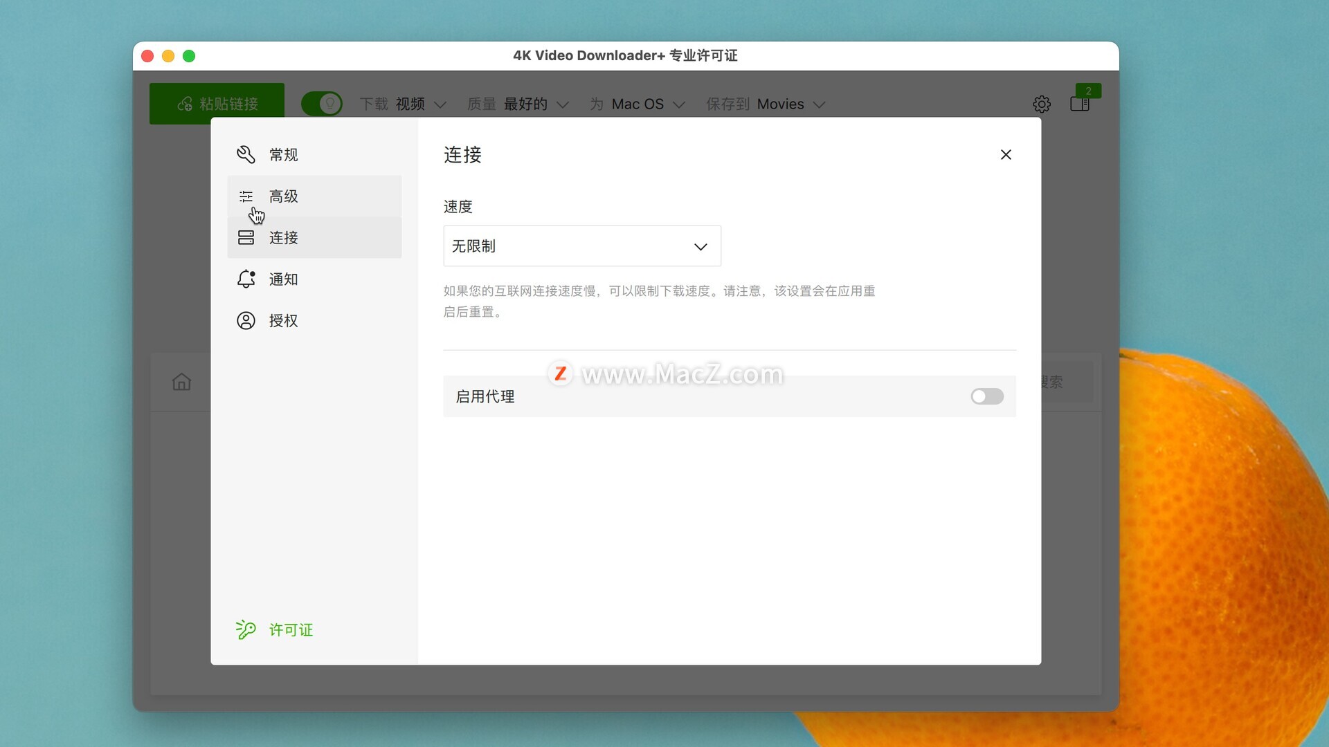Viewport: 1329px width, 747px height.
Task: Minimize the window using the yellow button
Action: point(168,56)
